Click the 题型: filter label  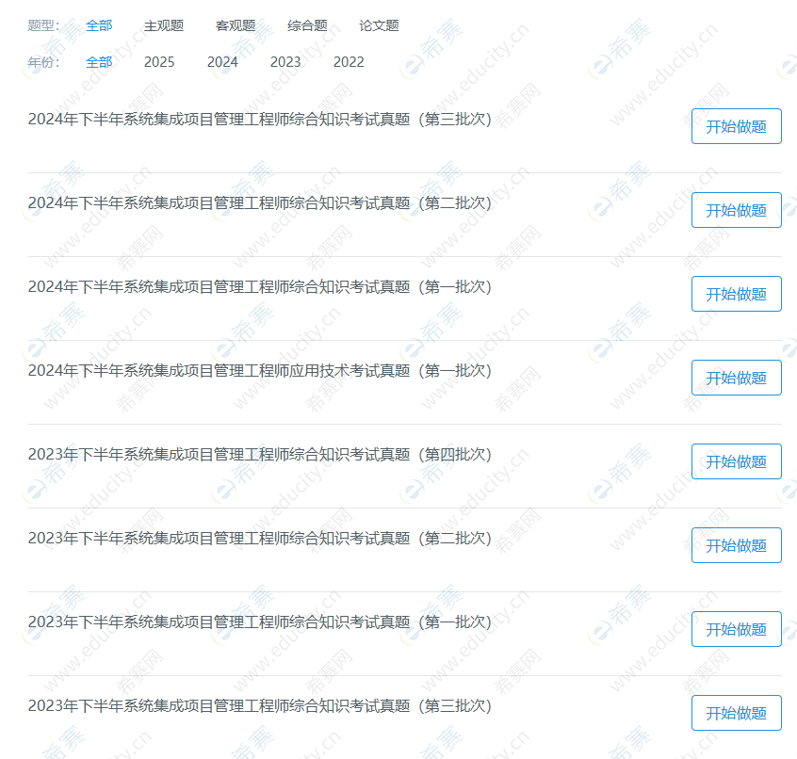(43, 25)
